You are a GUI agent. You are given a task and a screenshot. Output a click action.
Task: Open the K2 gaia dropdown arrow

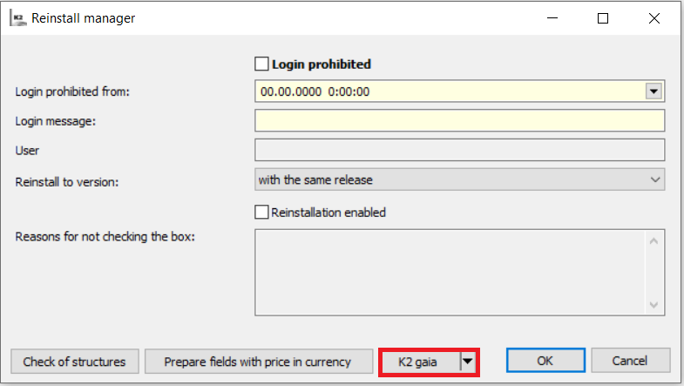click(x=469, y=361)
